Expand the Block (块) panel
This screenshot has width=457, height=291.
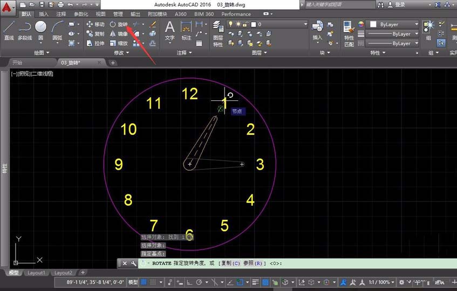325,53
